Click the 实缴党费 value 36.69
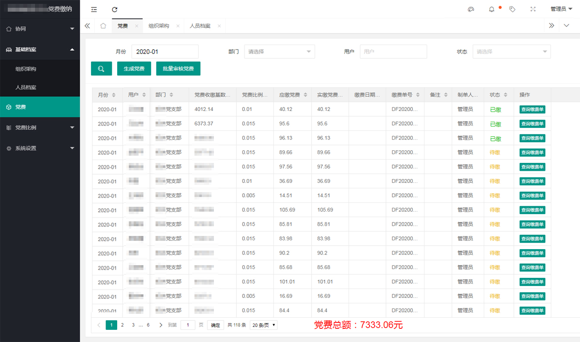 [x=324, y=181]
